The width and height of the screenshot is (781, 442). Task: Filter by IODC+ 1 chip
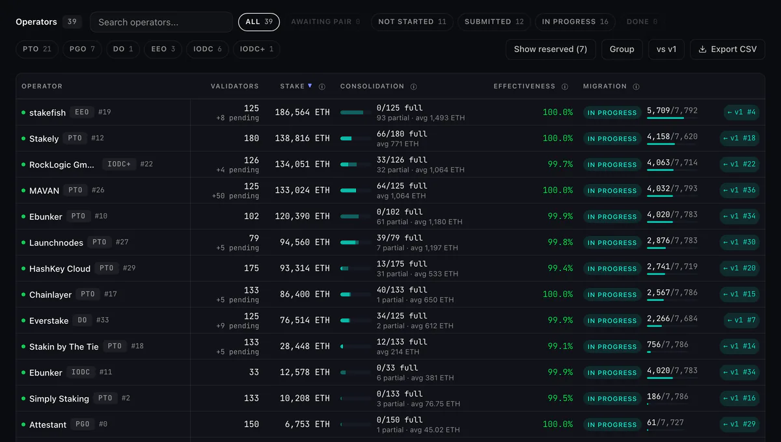point(256,49)
